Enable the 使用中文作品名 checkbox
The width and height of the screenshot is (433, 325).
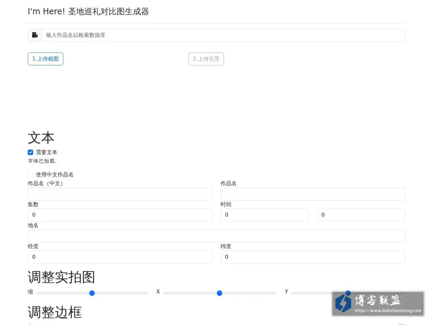click(x=30, y=175)
